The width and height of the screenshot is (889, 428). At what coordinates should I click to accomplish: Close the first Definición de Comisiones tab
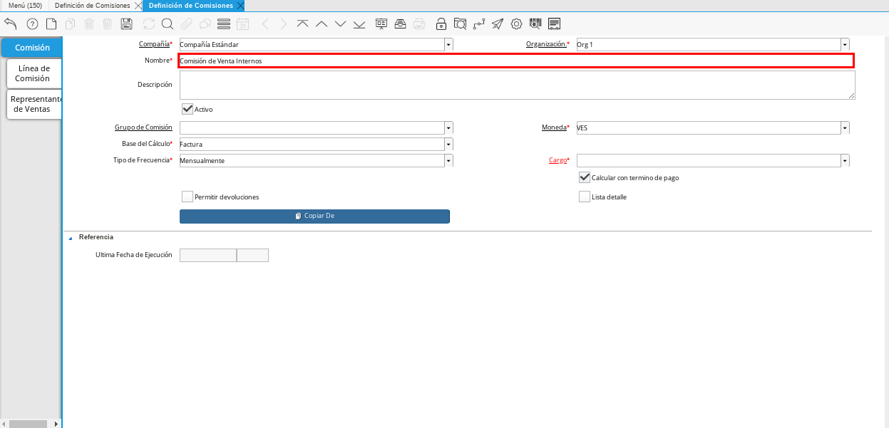pyautogui.click(x=138, y=5)
